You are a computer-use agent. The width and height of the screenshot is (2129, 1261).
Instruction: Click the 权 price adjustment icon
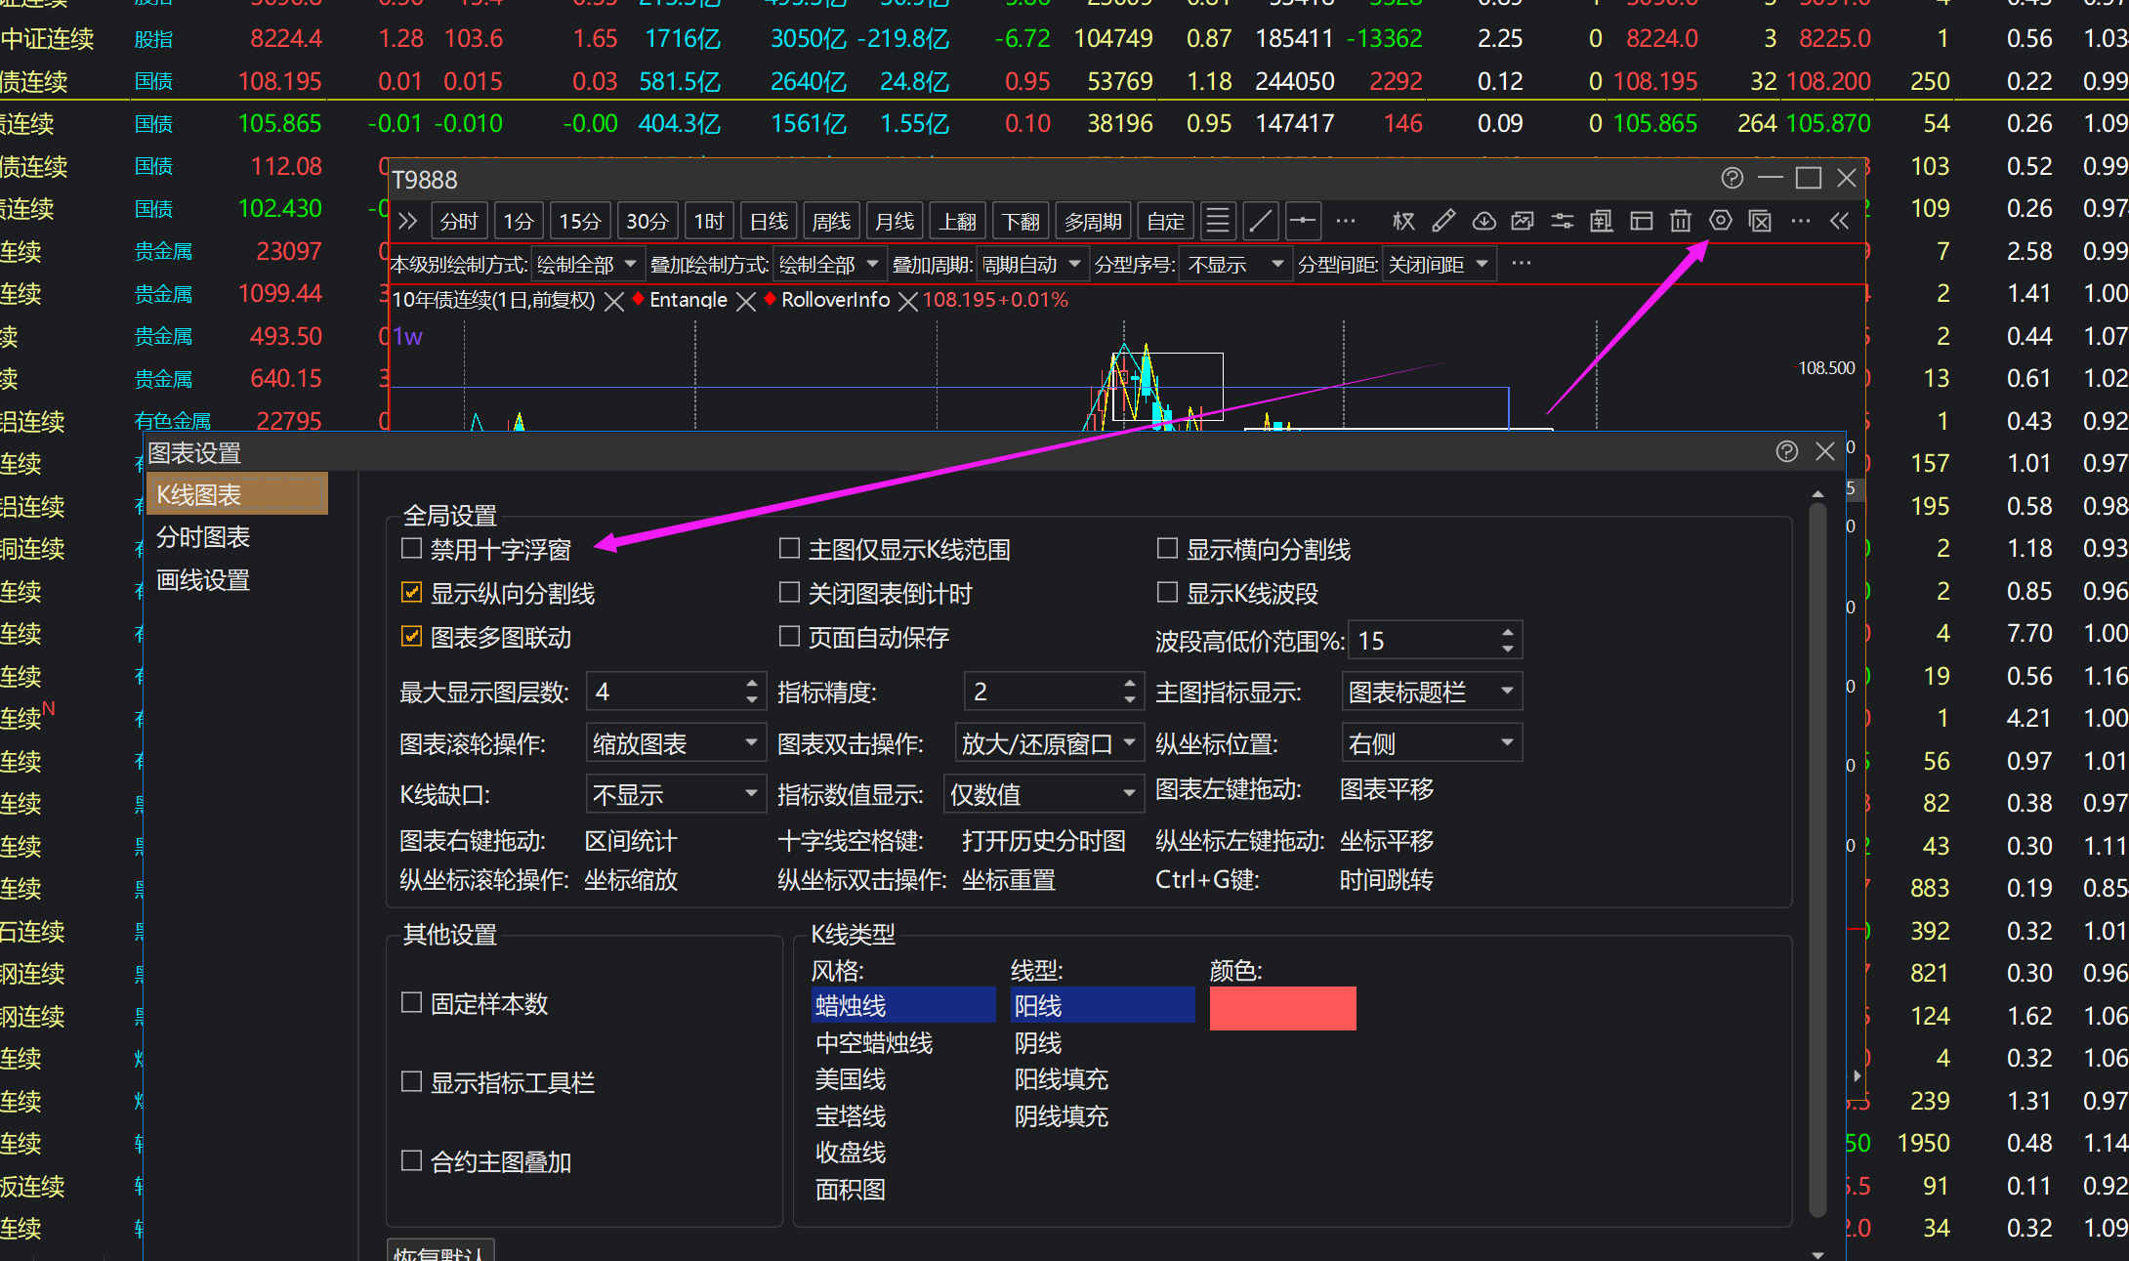click(1403, 222)
